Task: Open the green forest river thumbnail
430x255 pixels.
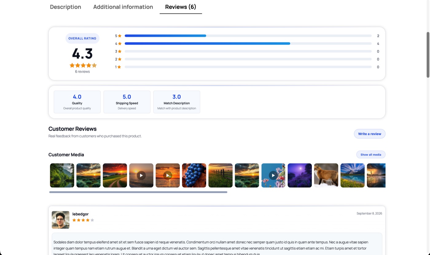Action: click(x=62, y=175)
